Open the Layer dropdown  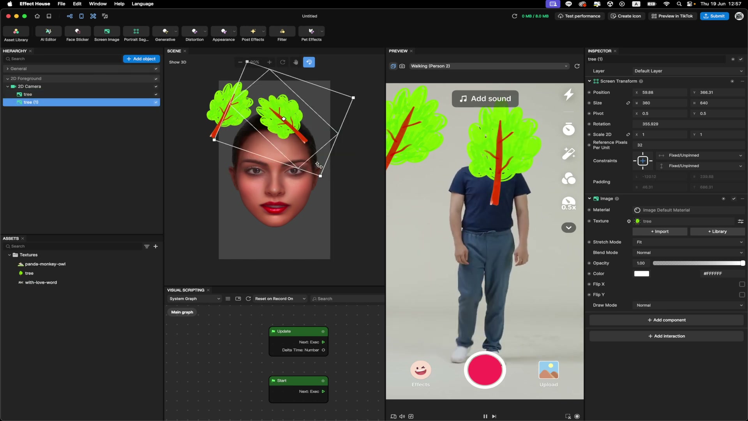coord(688,71)
